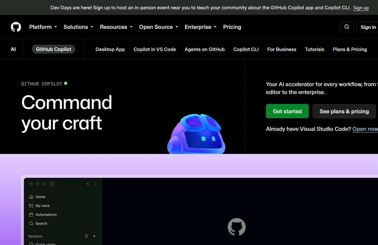Click the GitHub Octocat logo in header
This screenshot has width=378, height=245.
coord(16,27)
